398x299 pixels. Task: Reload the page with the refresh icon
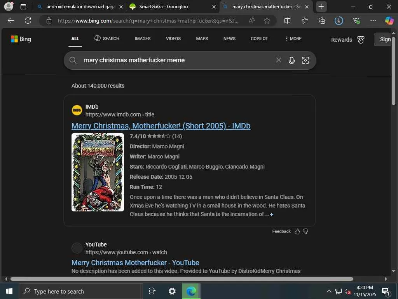click(28, 21)
